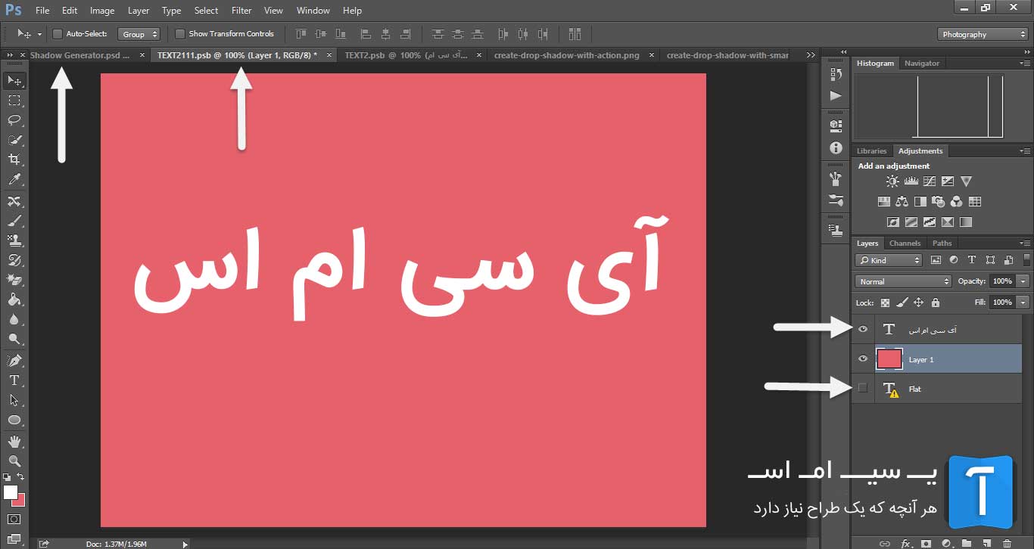Hide Layer 1 using its eye icon

pos(863,359)
